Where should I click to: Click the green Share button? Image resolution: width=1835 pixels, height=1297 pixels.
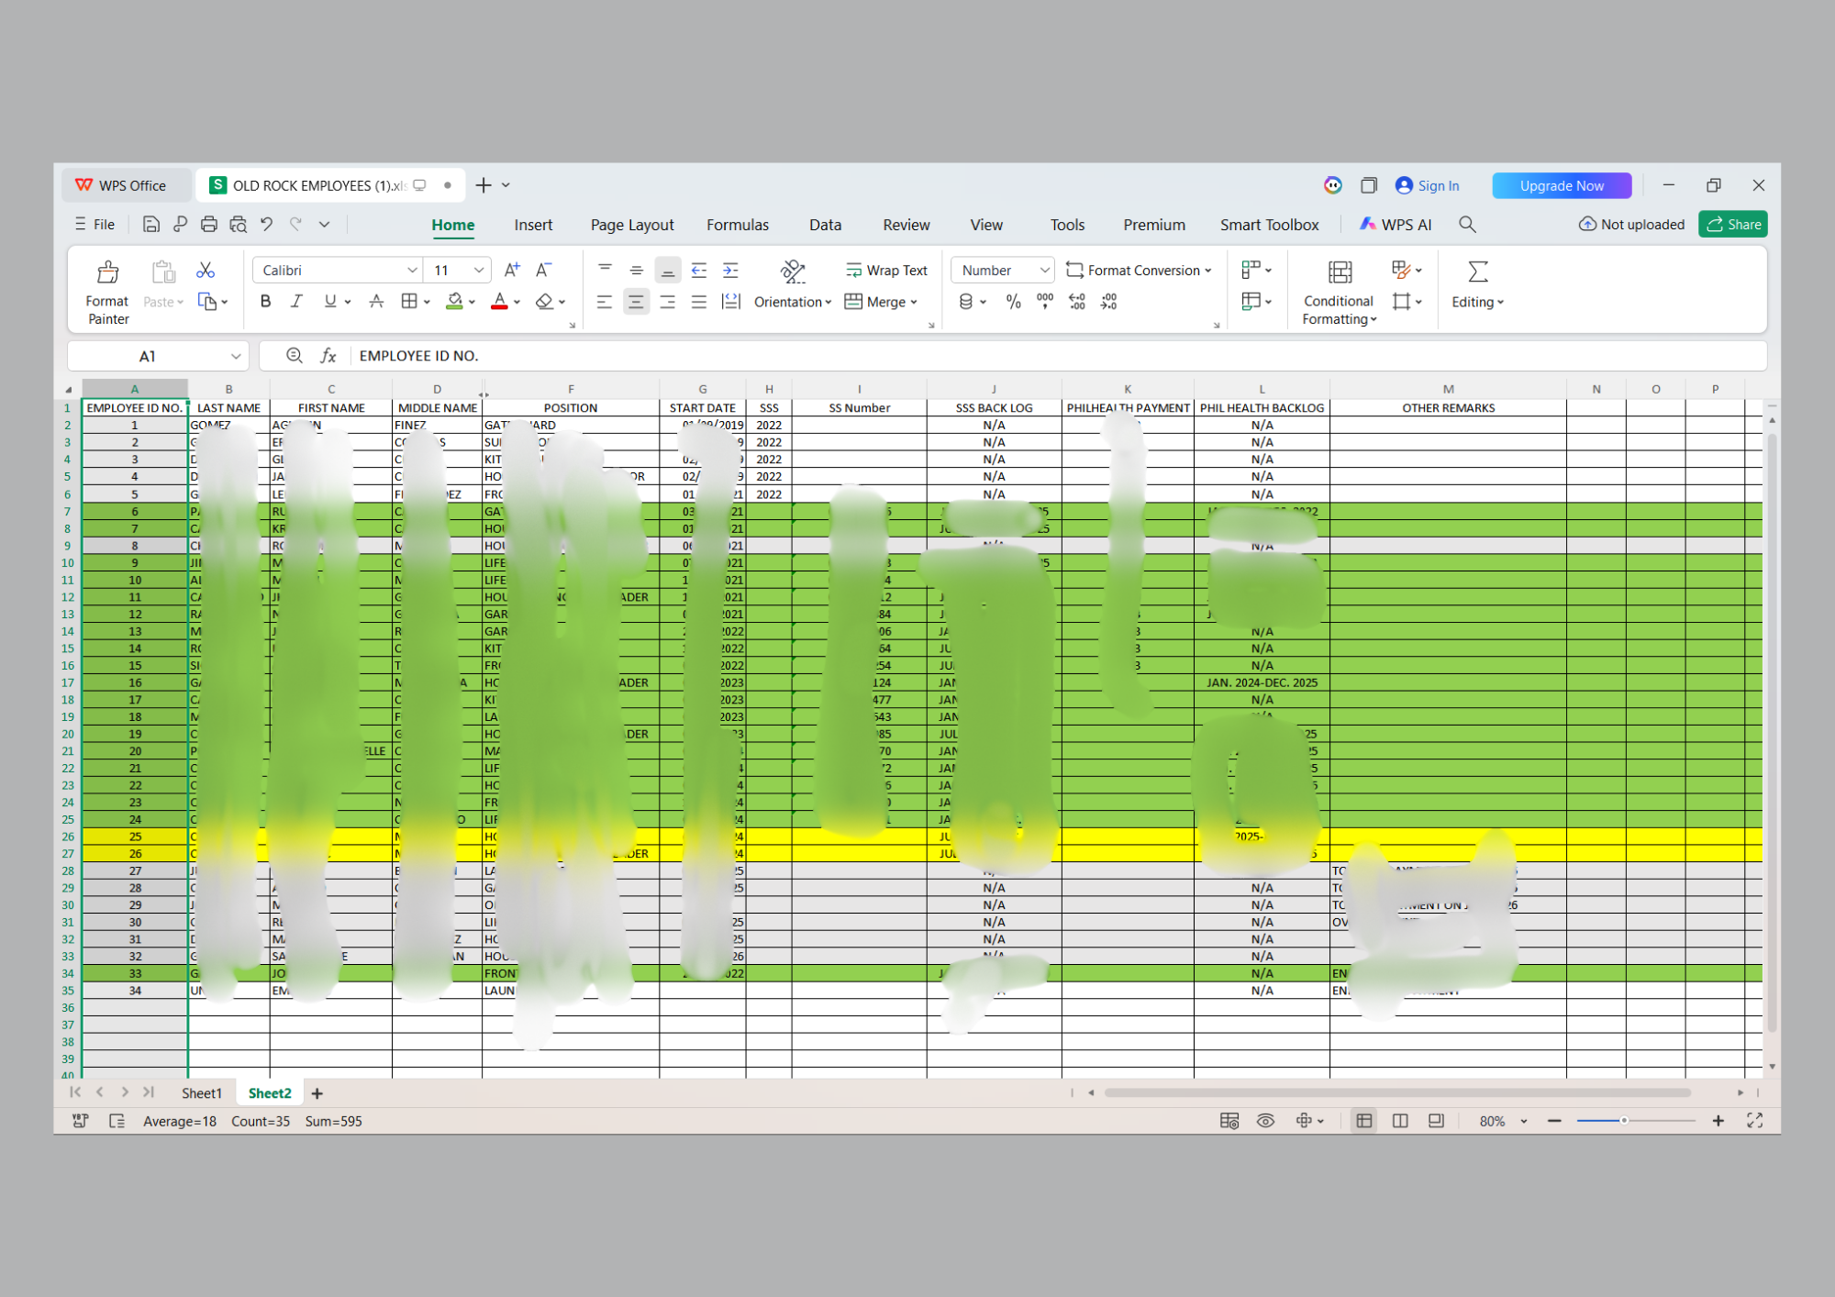pos(1732,225)
